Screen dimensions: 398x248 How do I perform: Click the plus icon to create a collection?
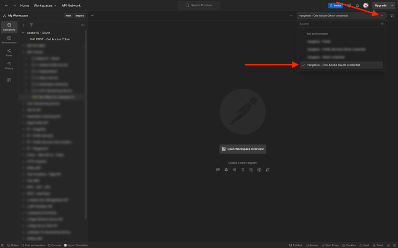point(23,25)
